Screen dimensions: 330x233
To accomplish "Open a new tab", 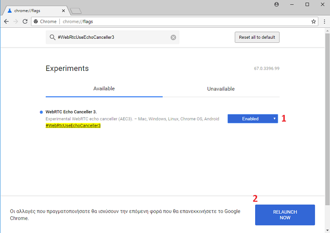I will pyautogui.click(x=76, y=11).
